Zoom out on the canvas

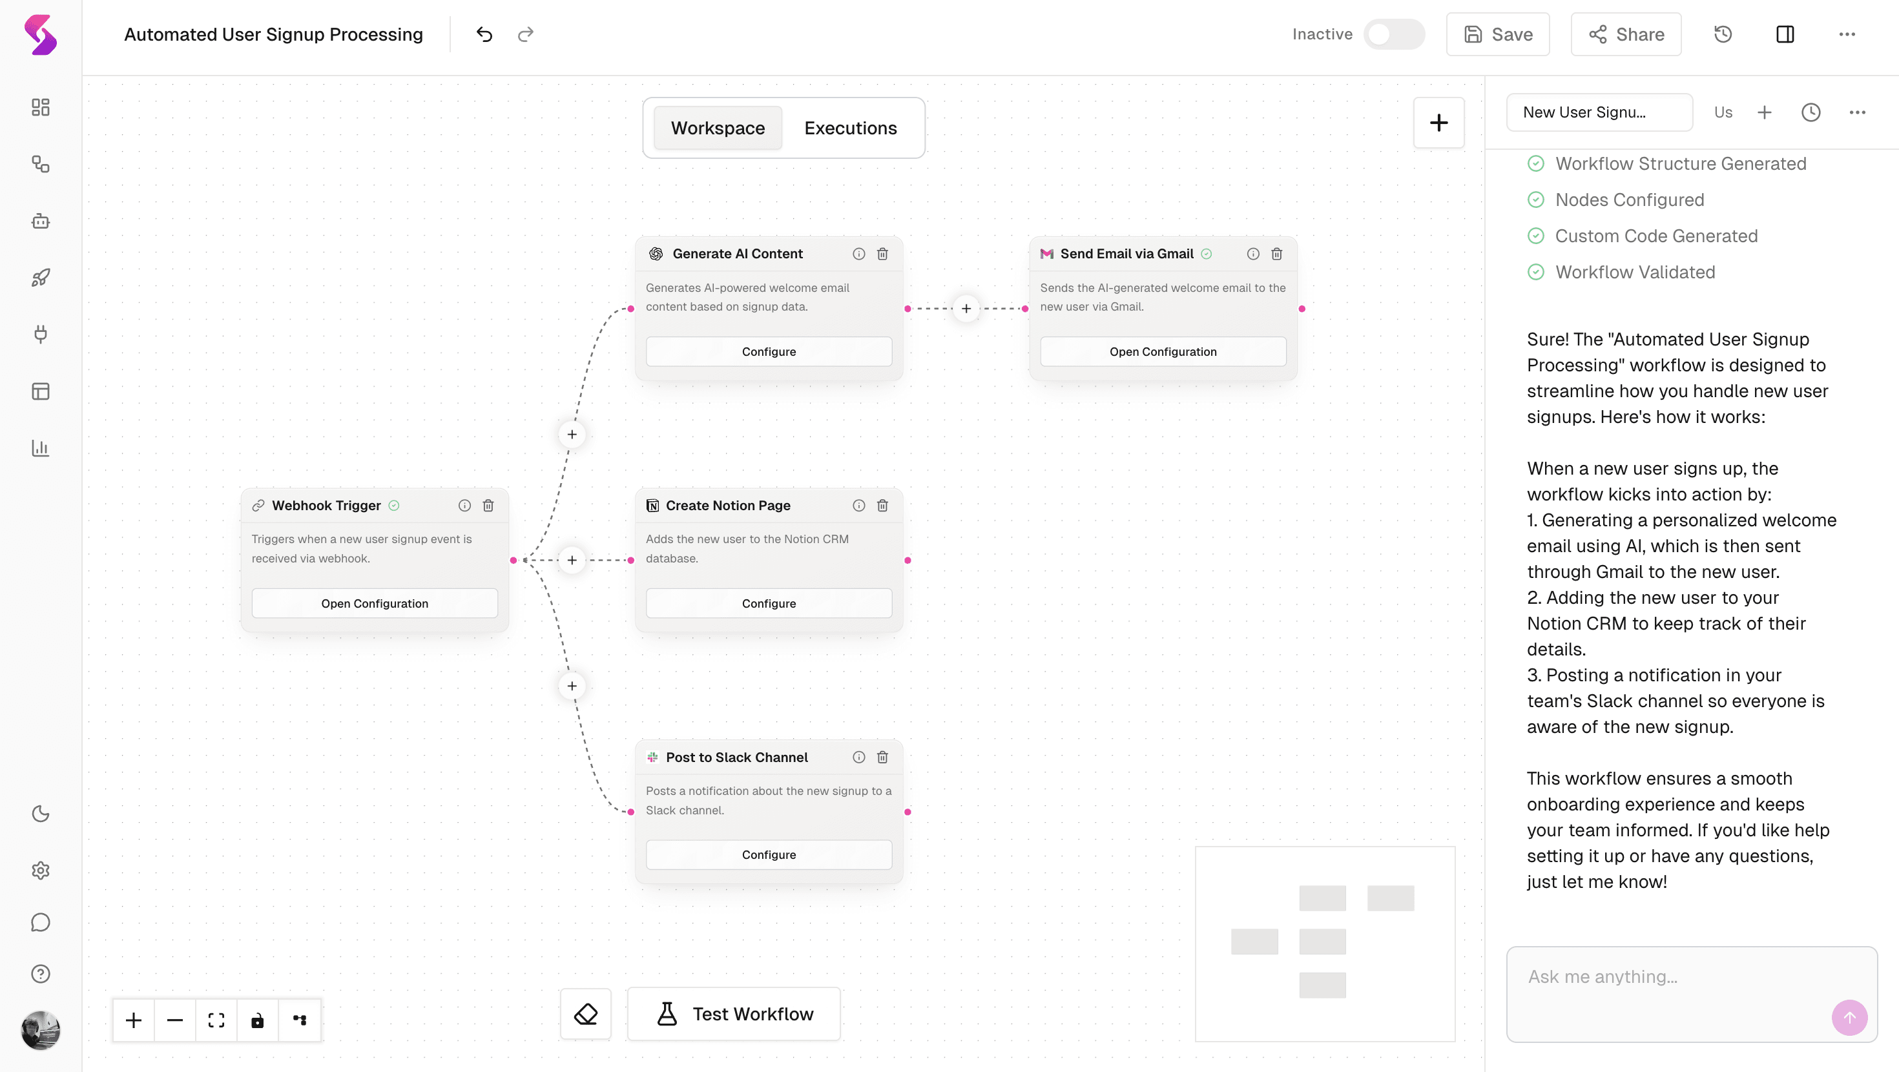(x=174, y=1020)
